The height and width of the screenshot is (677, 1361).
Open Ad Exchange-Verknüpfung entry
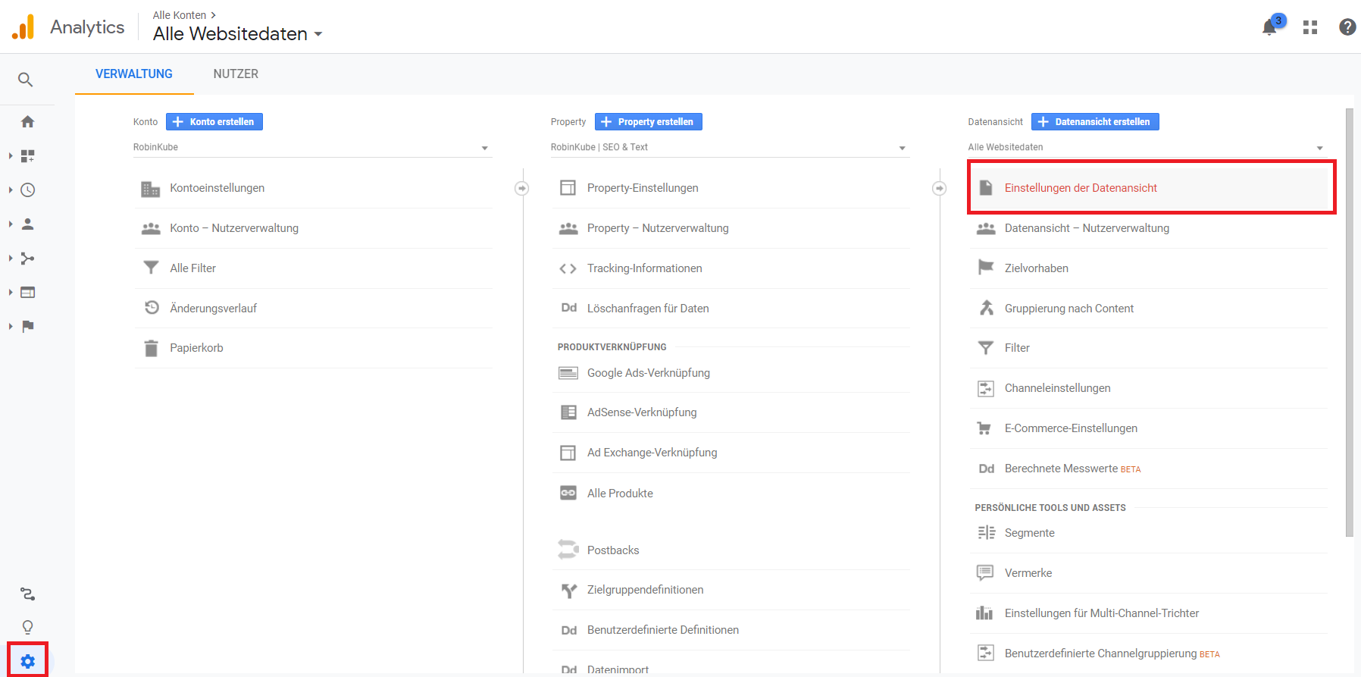(x=731, y=453)
